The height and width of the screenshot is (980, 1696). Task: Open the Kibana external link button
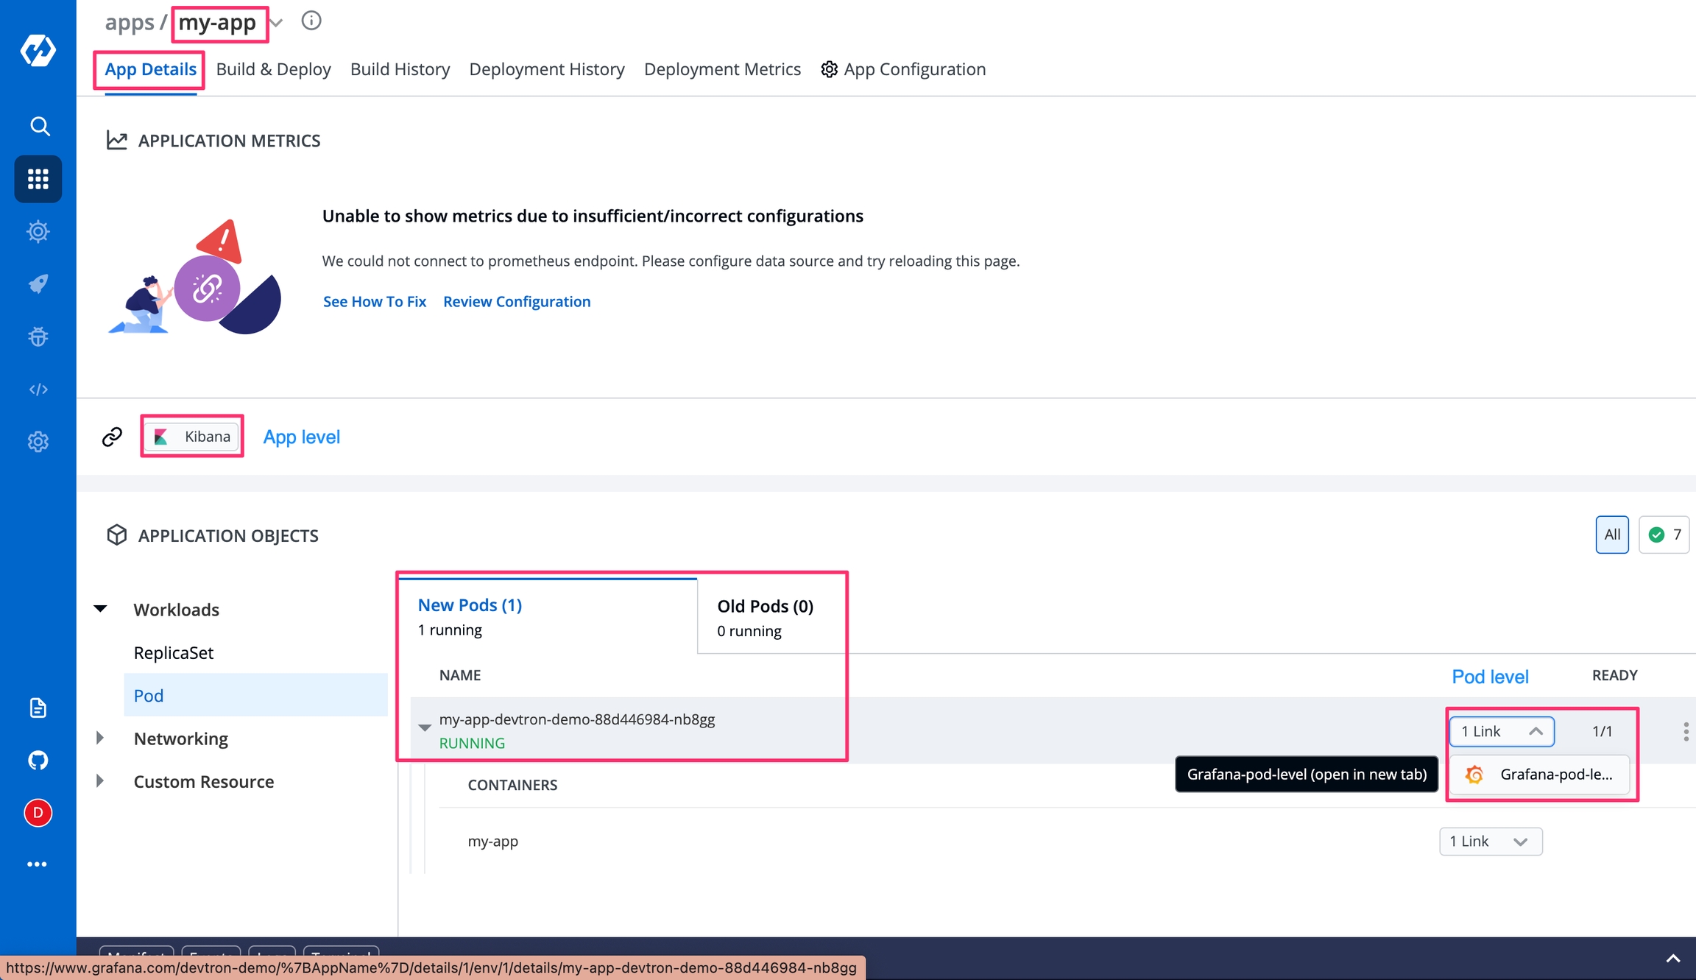point(192,437)
